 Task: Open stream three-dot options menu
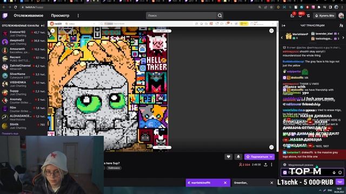[271, 164]
